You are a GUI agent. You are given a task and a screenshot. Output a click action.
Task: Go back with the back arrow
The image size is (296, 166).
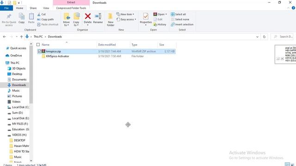(x=4, y=37)
